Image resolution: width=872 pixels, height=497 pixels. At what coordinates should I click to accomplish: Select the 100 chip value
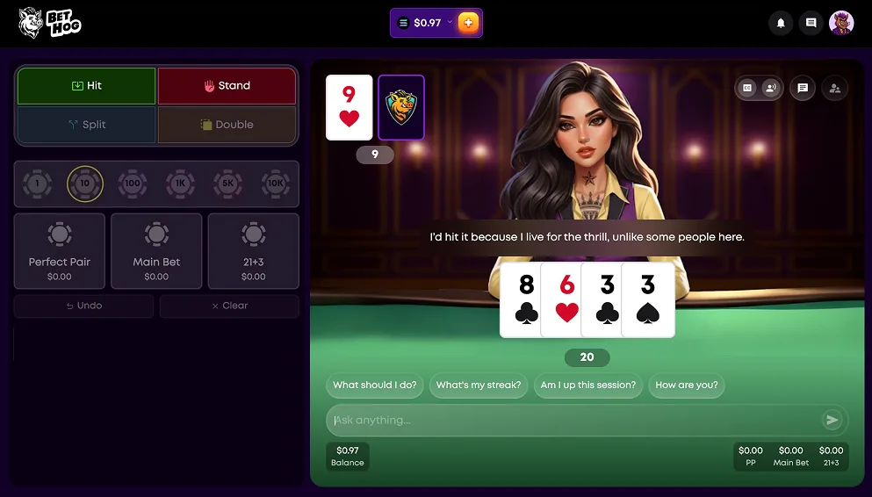133,184
